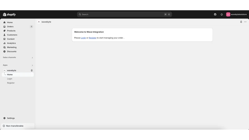Click the Non-transferable notice

(18, 126)
